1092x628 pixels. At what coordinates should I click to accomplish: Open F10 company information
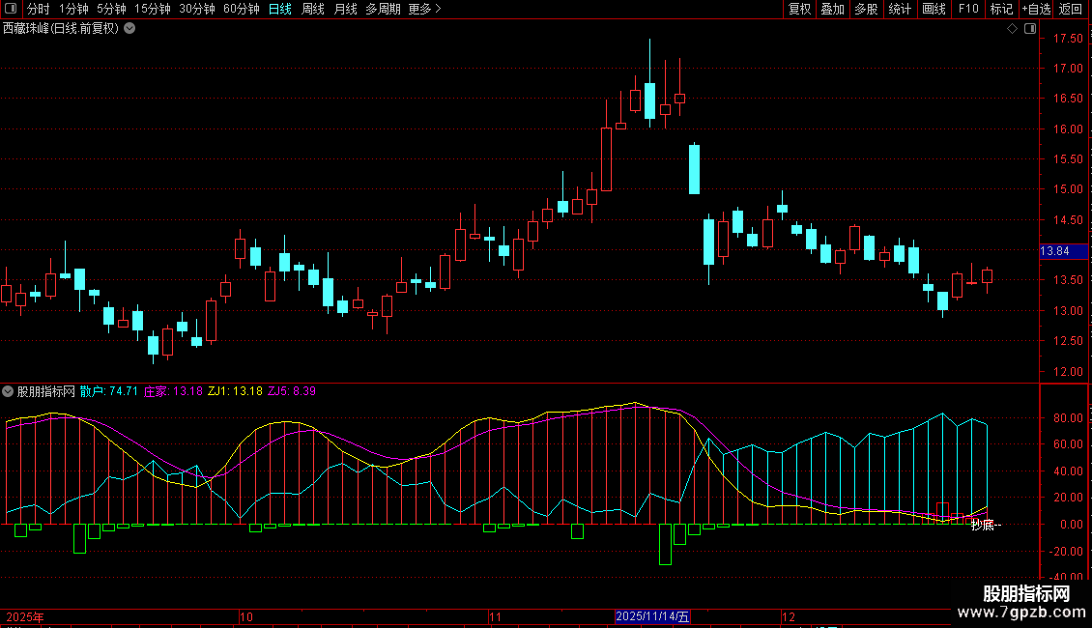coord(967,9)
